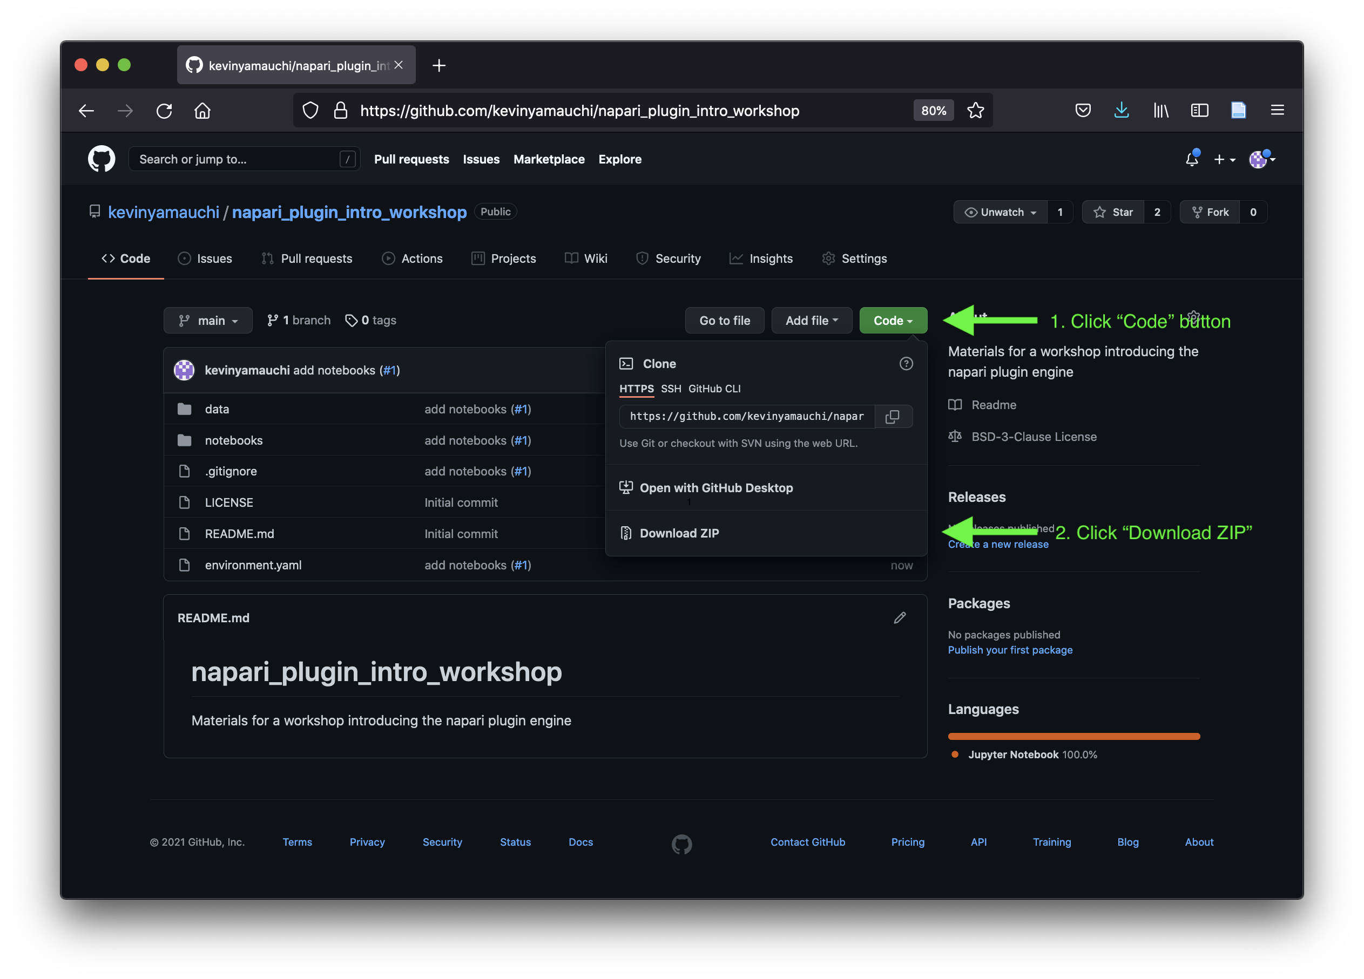Open the notebooks folder
The image size is (1364, 979).
click(233, 440)
